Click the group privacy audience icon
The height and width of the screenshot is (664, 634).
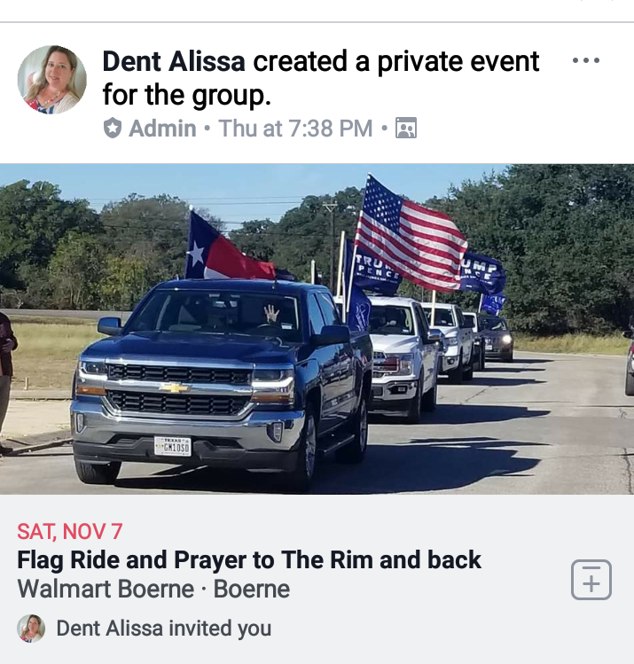pos(406,128)
